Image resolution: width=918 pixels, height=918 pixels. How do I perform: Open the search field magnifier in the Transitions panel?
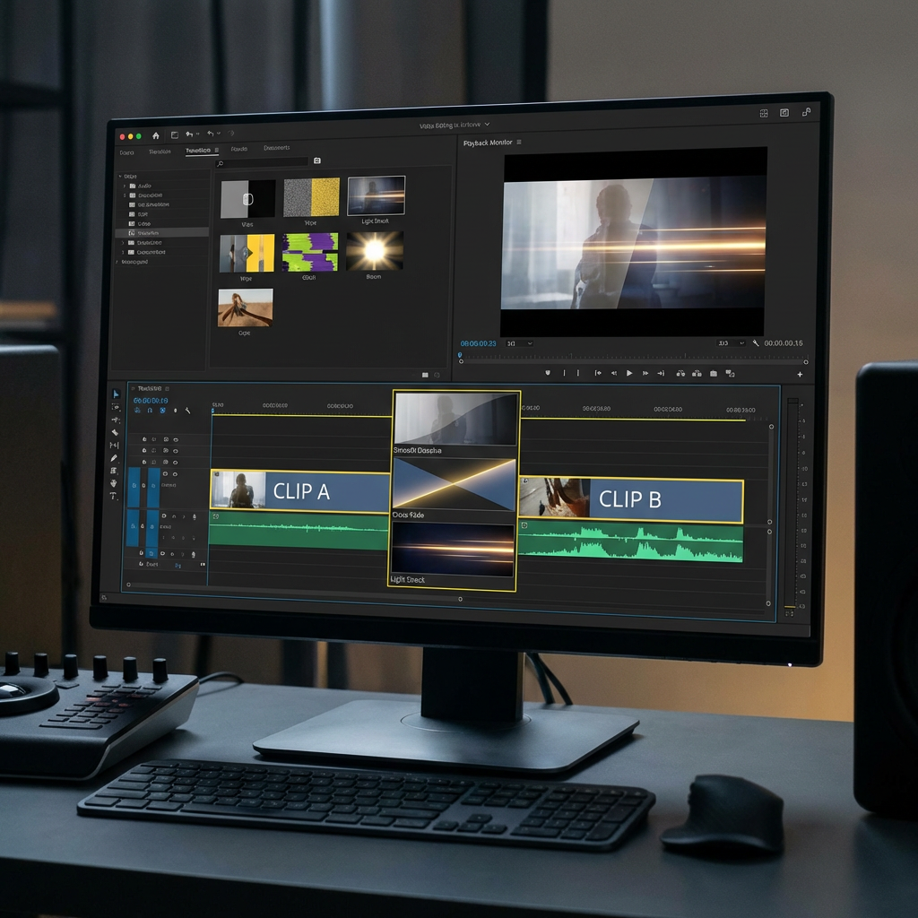click(x=221, y=162)
